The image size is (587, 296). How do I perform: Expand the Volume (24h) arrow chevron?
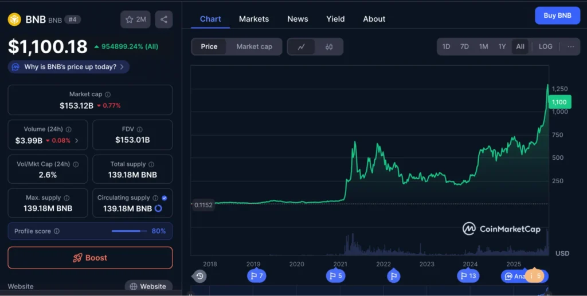coord(77,140)
